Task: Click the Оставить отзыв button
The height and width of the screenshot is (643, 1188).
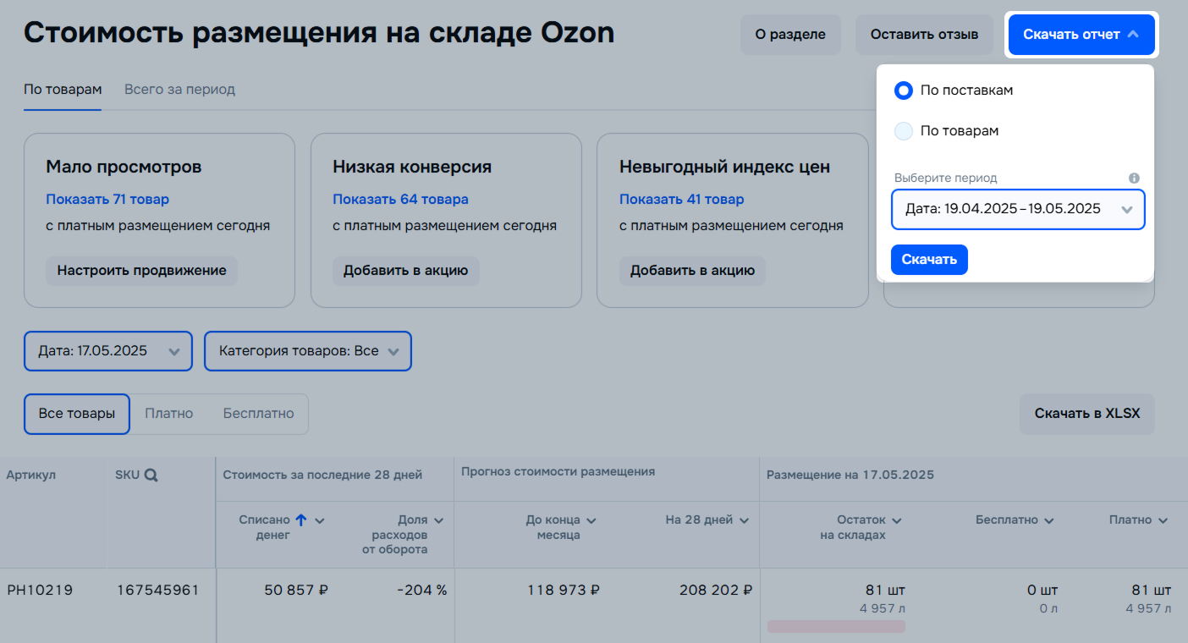Action: coord(924,35)
